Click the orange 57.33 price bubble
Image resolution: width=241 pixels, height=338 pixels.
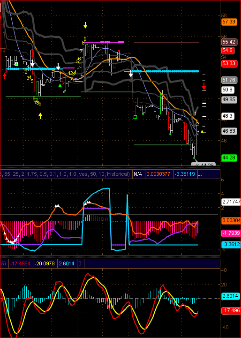point(229,22)
